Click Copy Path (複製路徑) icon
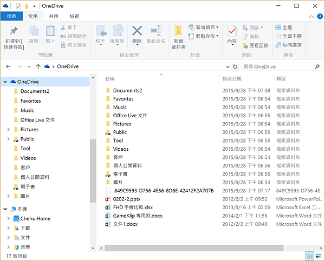This screenshot has width=325, height=261. tap(63, 36)
